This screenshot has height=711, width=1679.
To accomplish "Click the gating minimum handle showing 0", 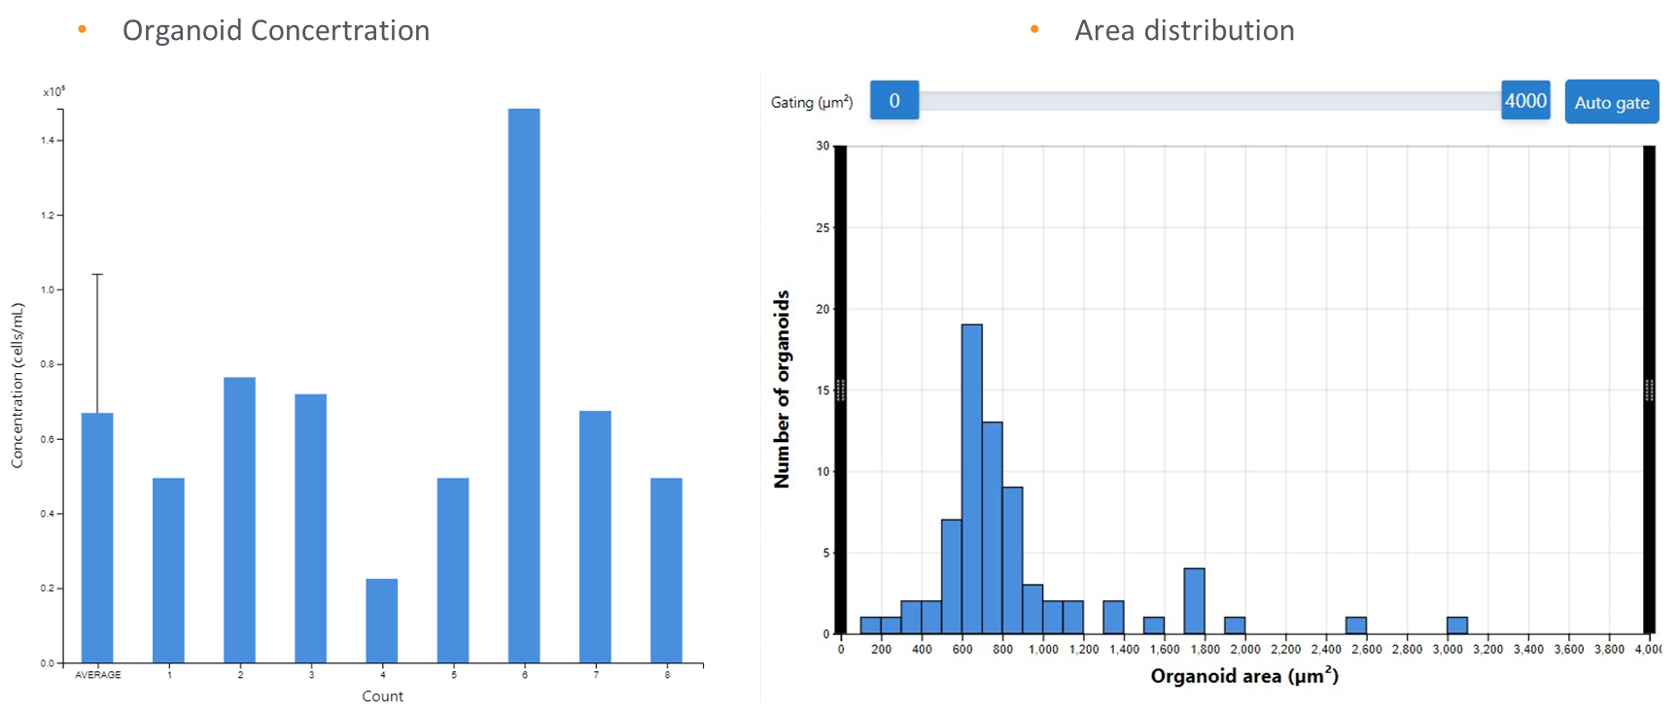I will 893,101.
